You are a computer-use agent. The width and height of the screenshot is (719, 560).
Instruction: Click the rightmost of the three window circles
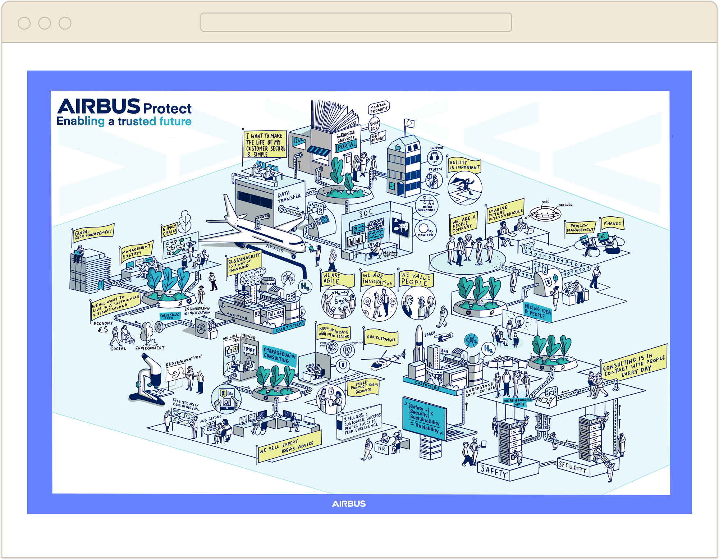(65, 23)
